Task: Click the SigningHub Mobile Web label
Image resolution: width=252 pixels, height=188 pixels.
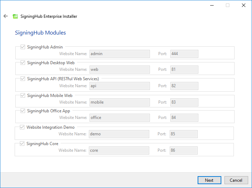Action: (49, 96)
